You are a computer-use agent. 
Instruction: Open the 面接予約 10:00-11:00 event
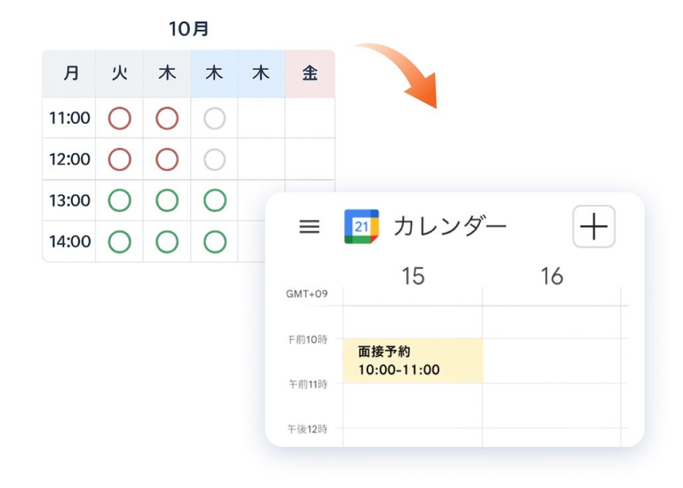coord(412,361)
